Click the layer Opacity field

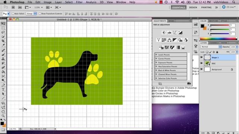[233, 47]
